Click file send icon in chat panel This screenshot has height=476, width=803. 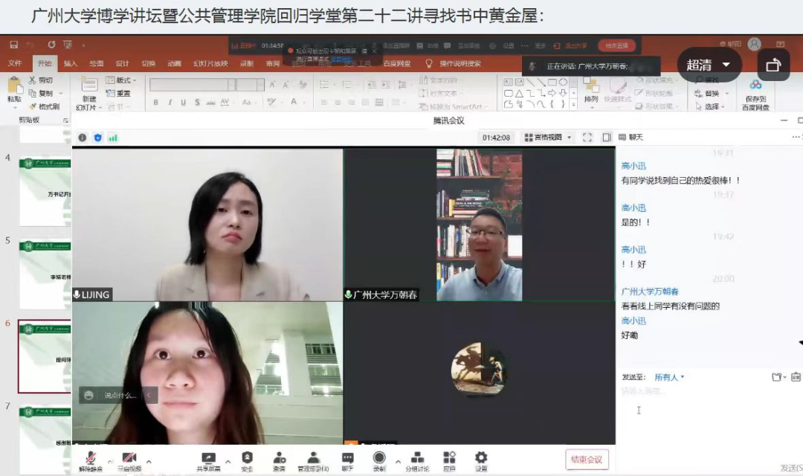(x=778, y=377)
